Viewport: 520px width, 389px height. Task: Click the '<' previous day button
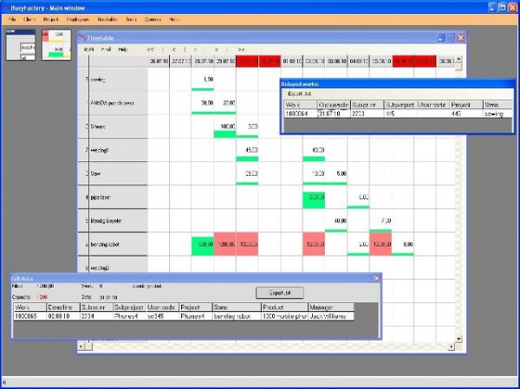pyautogui.click(x=174, y=49)
